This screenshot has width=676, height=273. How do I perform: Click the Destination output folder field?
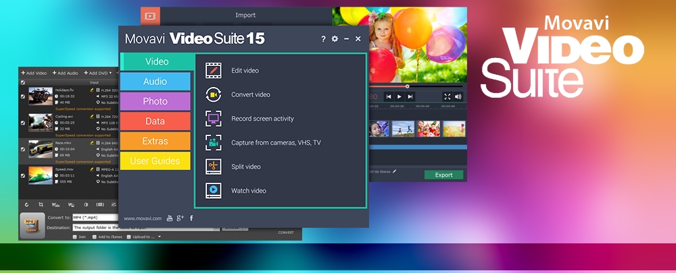pyautogui.click(x=146, y=228)
